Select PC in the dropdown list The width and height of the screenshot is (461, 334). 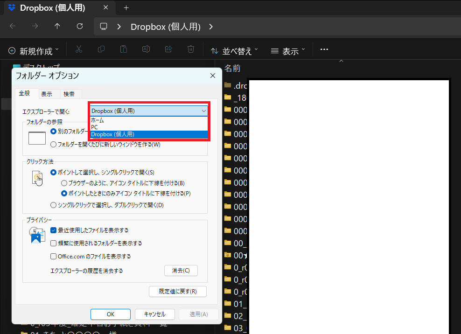(95, 127)
